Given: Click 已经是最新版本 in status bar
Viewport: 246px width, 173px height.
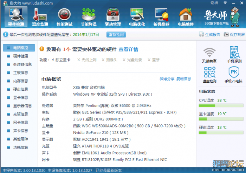Looking at the screenshot, I should click(x=109, y=170).
